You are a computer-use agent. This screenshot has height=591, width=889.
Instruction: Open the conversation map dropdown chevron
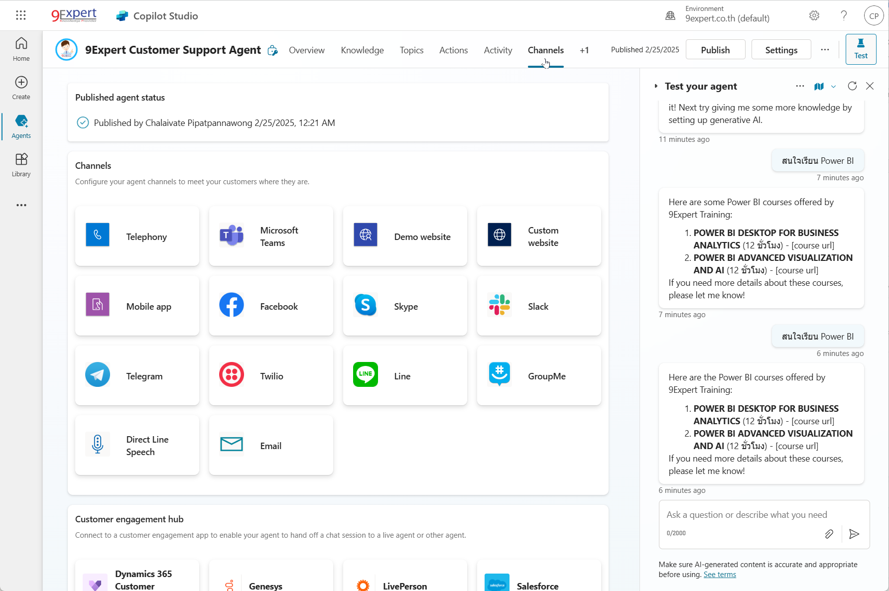(833, 87)
